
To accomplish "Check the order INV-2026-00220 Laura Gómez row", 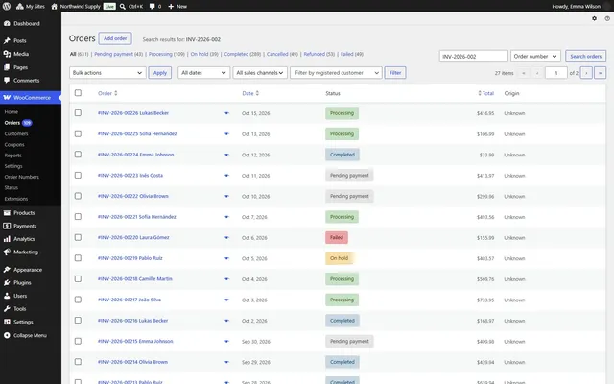I will click(78, 237).
